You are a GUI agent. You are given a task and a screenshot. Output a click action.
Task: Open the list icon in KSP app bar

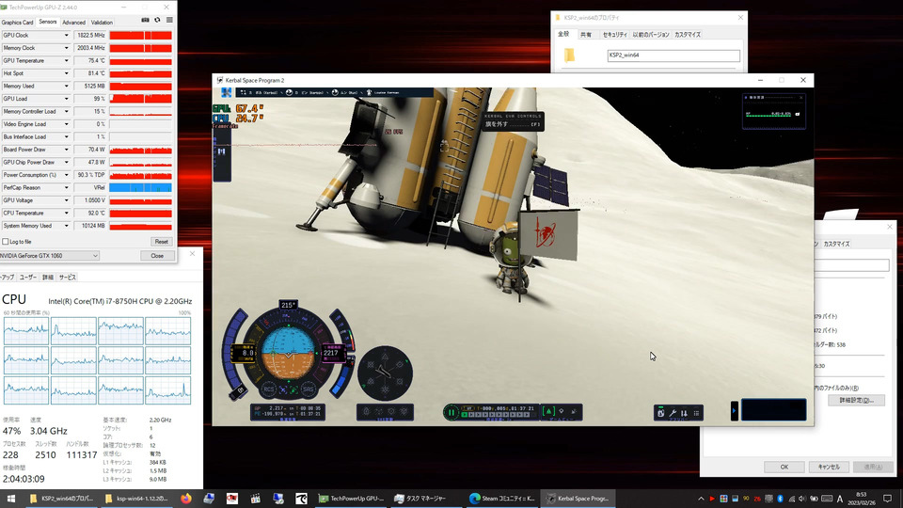point(696,413)
